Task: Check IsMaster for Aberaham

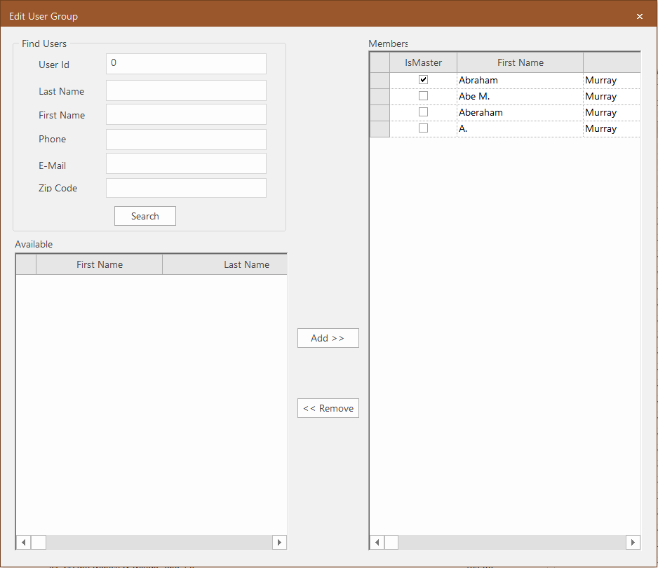Action: (x=423, y=112)
